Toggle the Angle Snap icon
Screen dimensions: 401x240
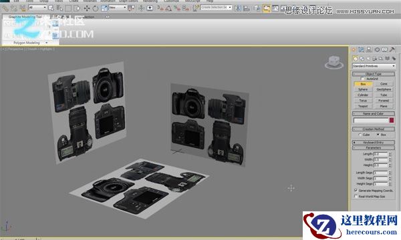point(168,8)
